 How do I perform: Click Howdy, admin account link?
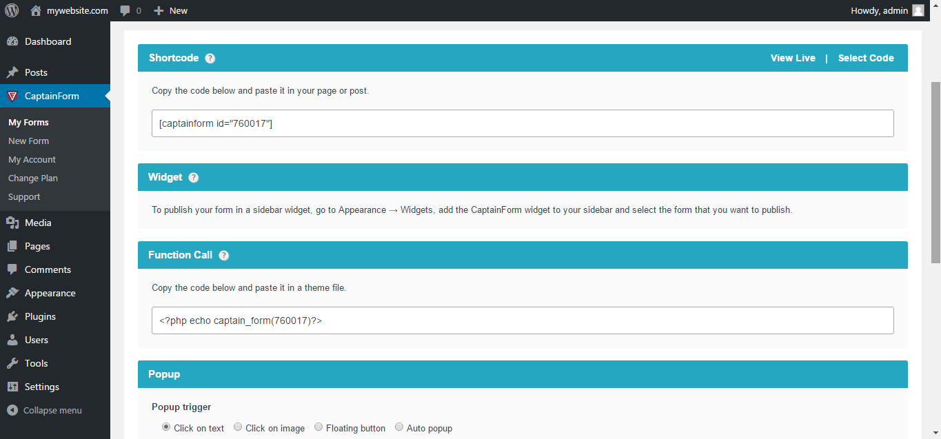click(x=880, y=10)
